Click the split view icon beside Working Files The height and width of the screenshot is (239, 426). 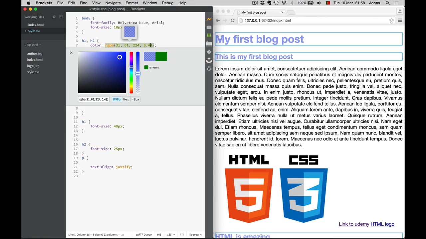pos(61,17)
